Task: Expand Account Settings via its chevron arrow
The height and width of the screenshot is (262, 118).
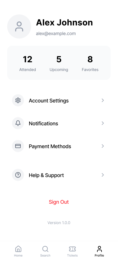Action: [x=103, y=100]
